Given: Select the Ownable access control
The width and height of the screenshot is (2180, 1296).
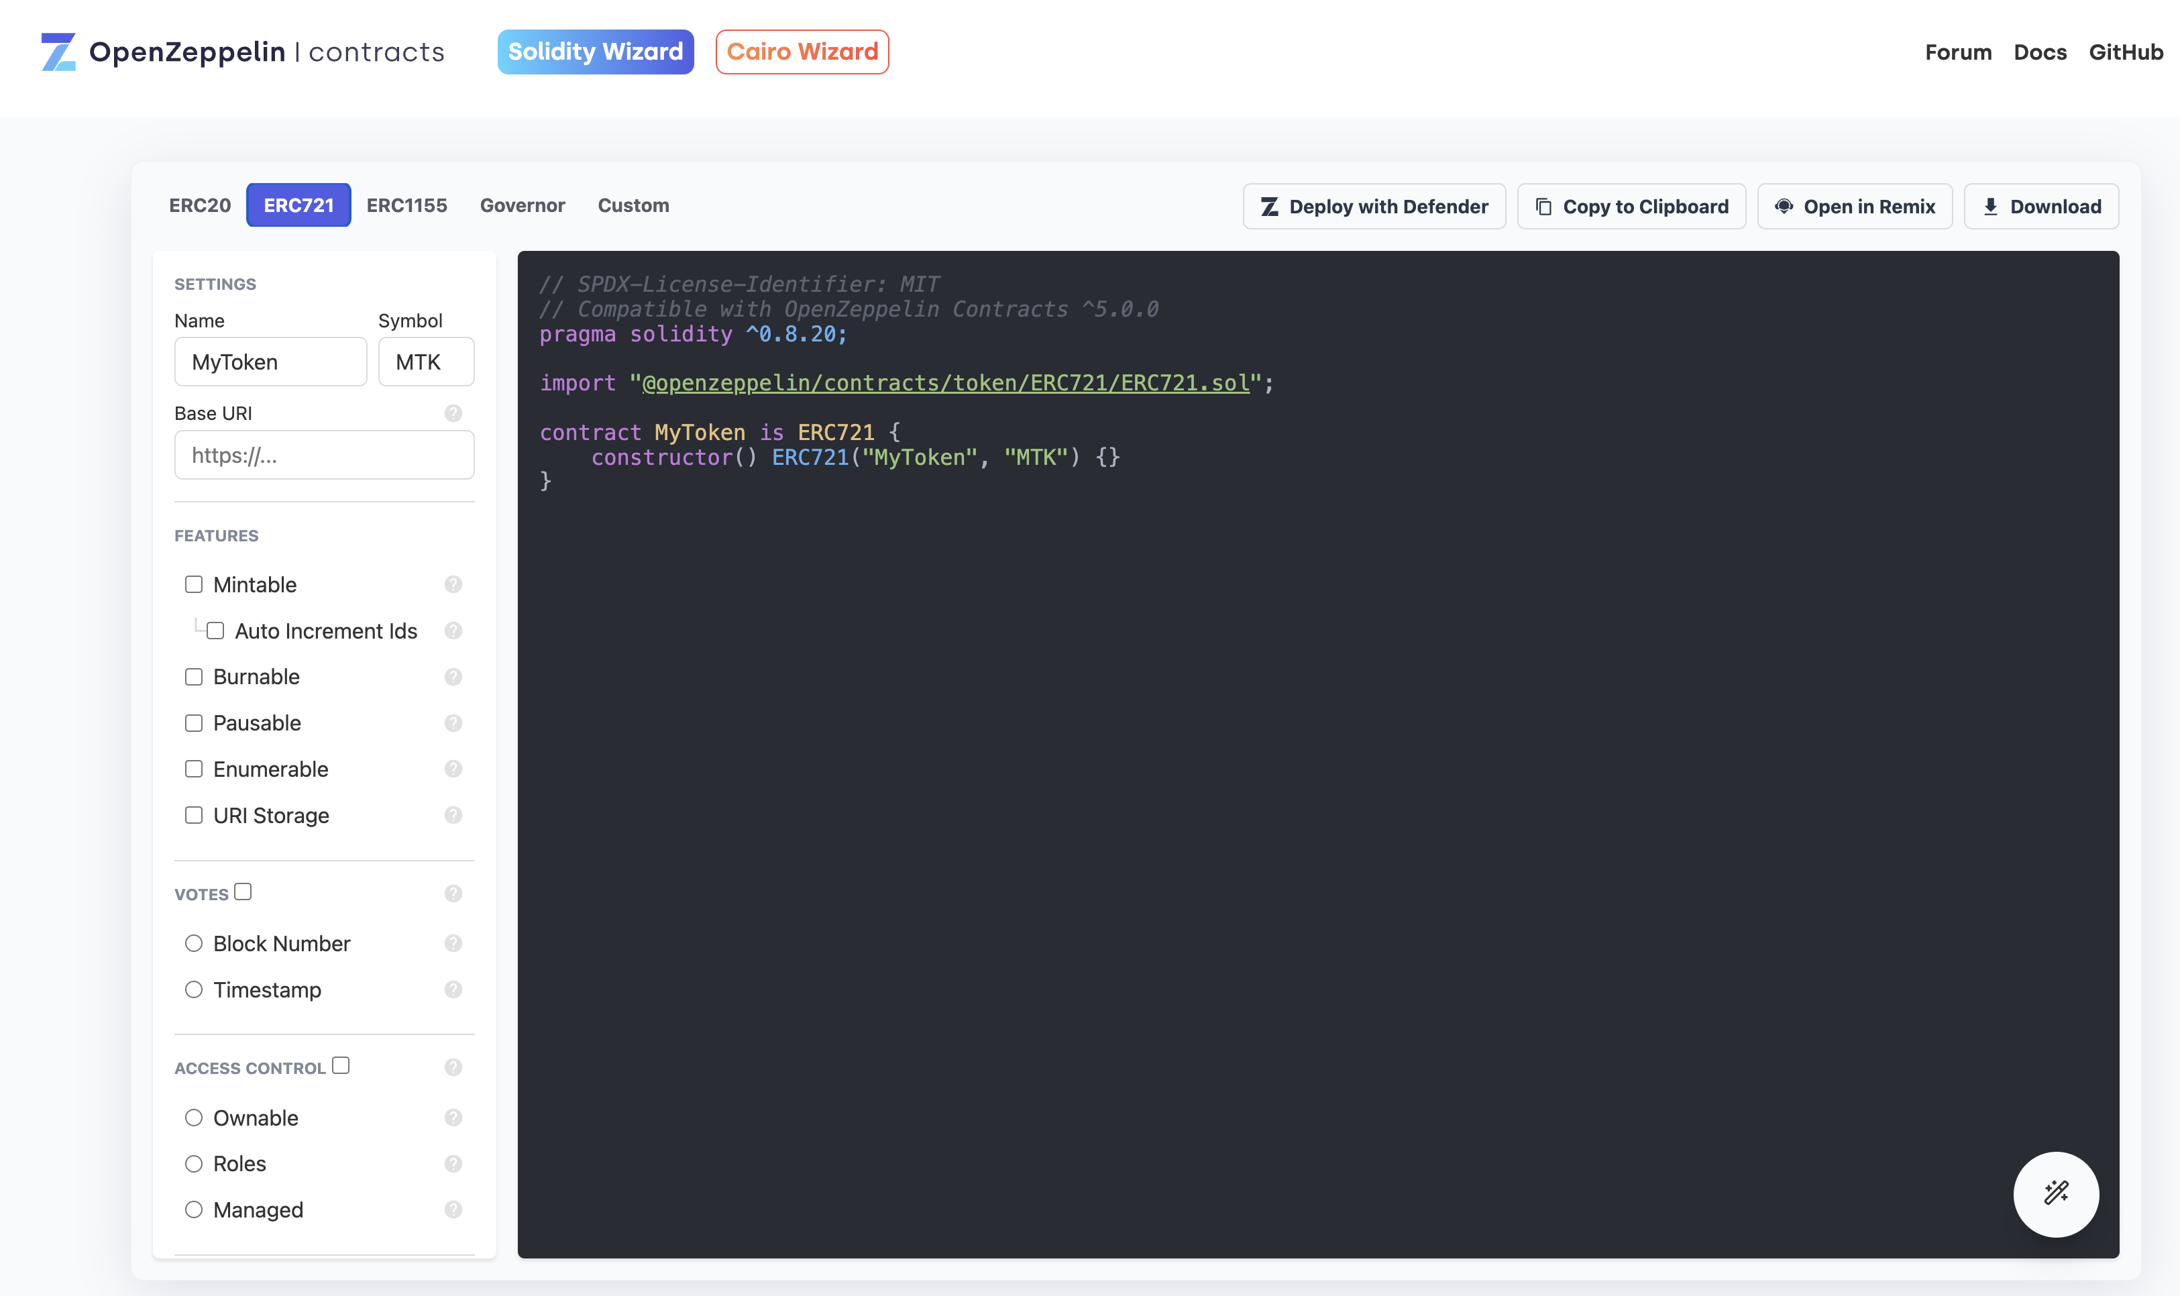Looking at the screenshot, I should (193, 1117).
